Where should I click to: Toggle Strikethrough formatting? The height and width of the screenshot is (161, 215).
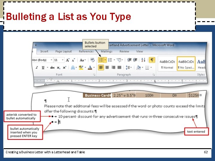[52, 67]
